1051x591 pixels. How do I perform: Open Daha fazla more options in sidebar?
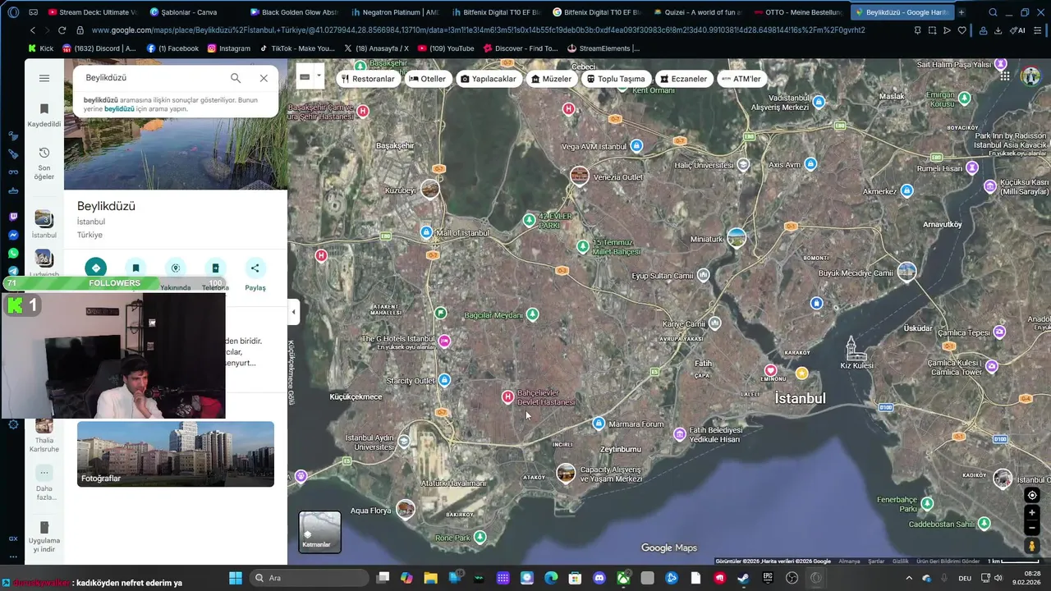(x=44, y=483)
